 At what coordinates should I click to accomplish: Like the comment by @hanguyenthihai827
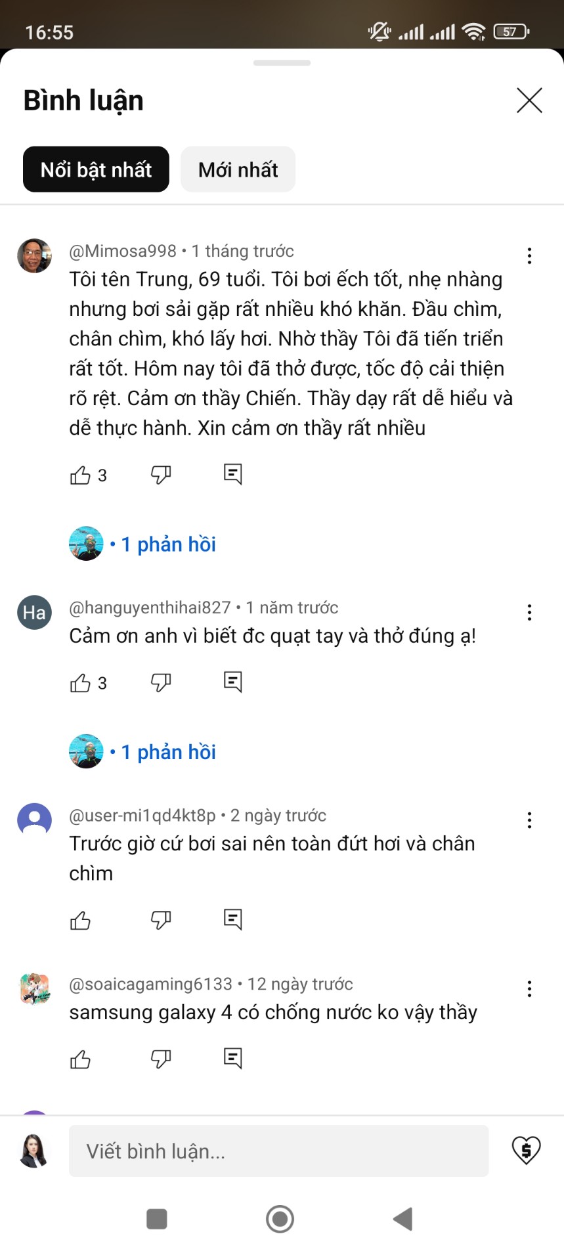pyautogui.click(x=81, y=683)
